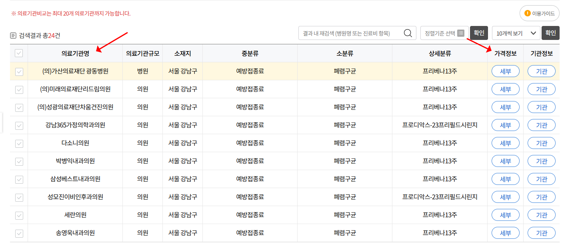
Task: Click the name 삼성베스트내과의원
Action: (x=75, y=179)
